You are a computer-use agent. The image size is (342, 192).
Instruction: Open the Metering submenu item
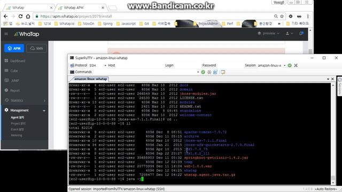click(x=17, y=135)
